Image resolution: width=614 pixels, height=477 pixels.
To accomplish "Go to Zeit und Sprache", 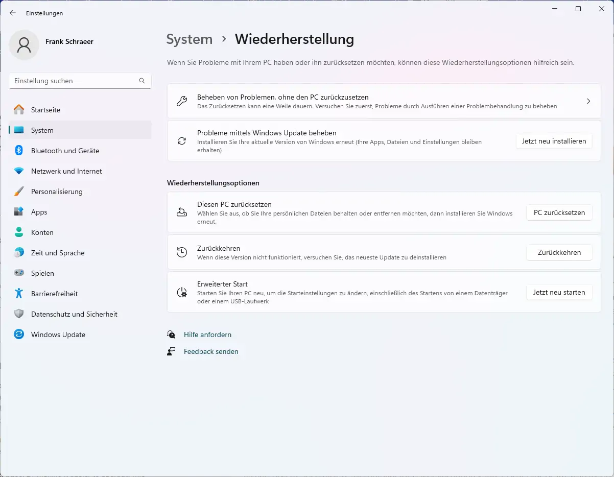I will pos(80,253).
